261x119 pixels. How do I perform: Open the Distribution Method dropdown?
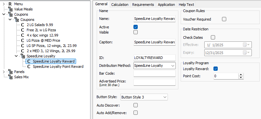172,66
